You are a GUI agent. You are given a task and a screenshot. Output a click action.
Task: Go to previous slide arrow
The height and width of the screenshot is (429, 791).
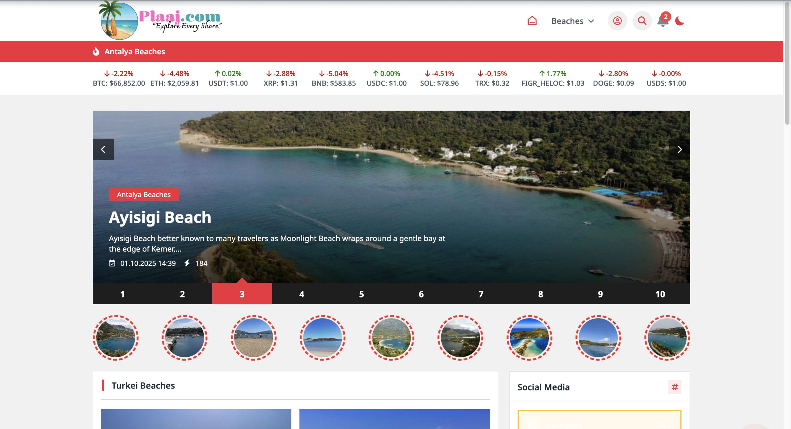104,149
